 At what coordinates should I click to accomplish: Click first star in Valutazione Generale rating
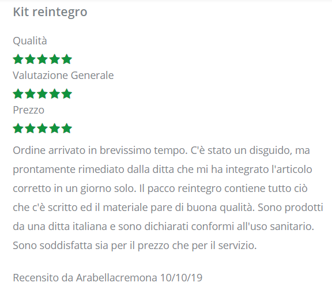coord(18,93)
